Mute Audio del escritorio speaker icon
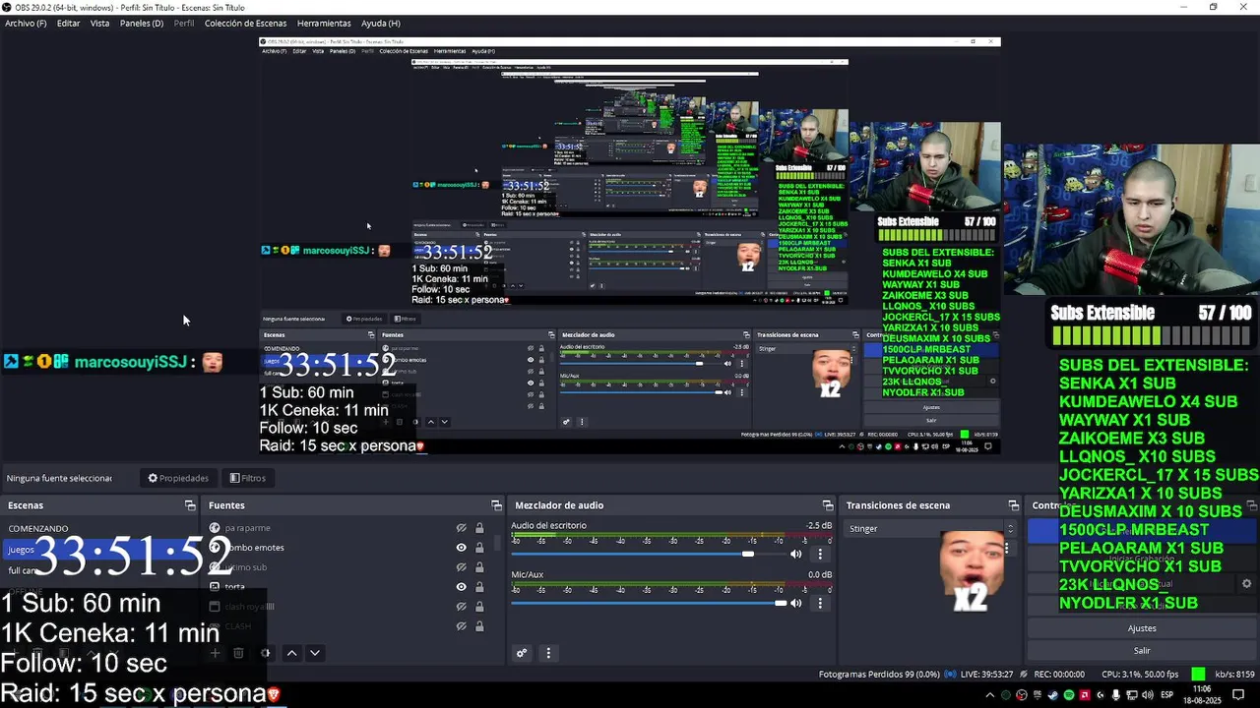Image resolution: width=1260 pixels, height=708 pixels. tap(796, 554)
